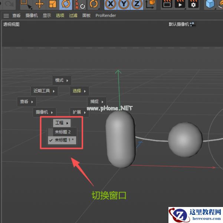Screen dimensions: 223x223
Task: Select the Move tool
Action: [40, 4]
